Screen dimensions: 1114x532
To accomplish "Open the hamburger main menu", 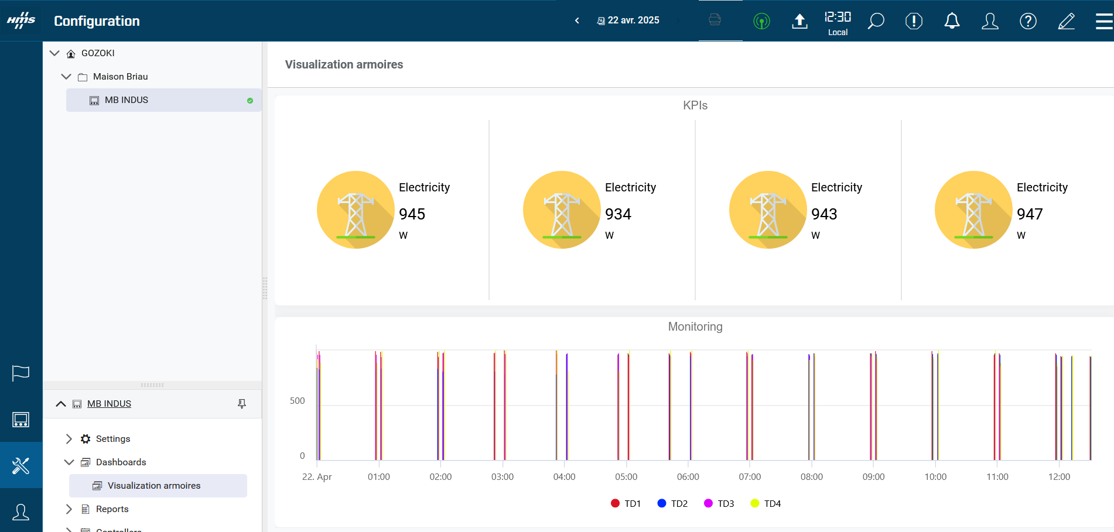I will (1104, 21).
